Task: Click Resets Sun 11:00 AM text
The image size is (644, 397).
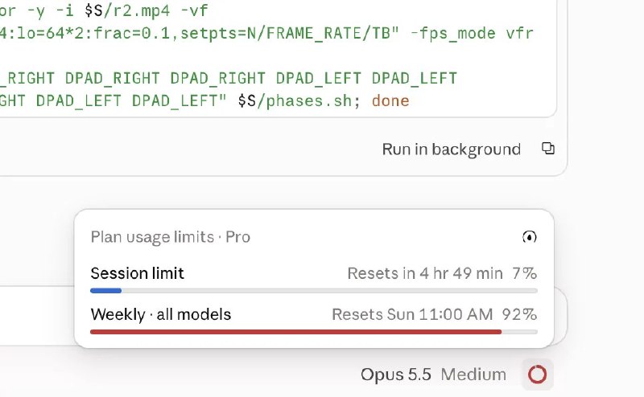Action: coord(412,314)
